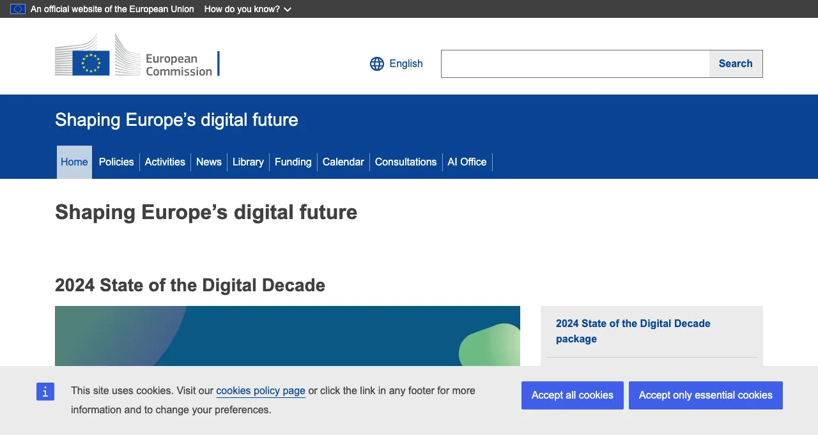Click the site title in the blue banner
This screenshot has width=818, height=435.
coord(176,119)
